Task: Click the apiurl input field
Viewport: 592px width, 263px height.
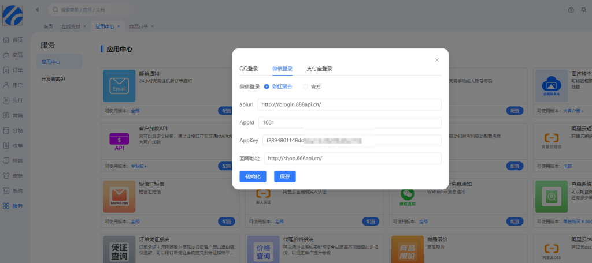Action: (349, 104)
